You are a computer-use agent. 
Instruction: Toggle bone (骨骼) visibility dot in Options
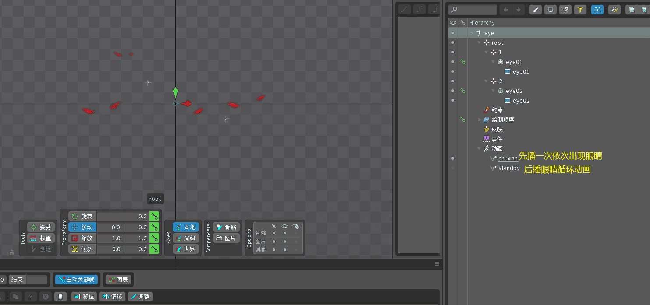[x=285, y=233]
